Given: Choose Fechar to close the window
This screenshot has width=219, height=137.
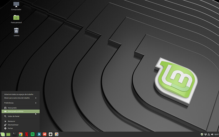Looking at the screenshot, I should coord(21,128).
